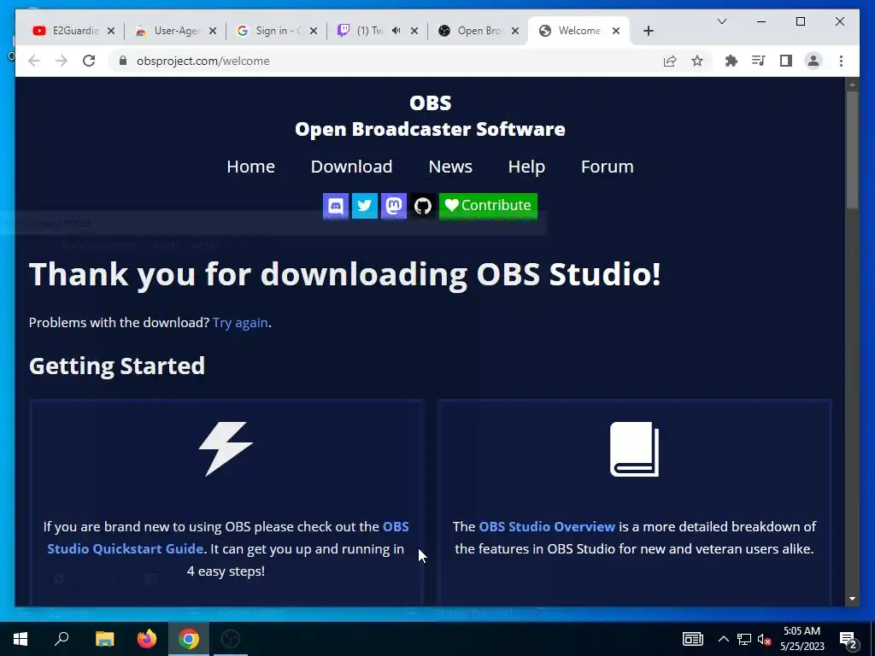The image size is (875, 656).
Task: Click the green Contribute button
Action: tap(488, 206)
